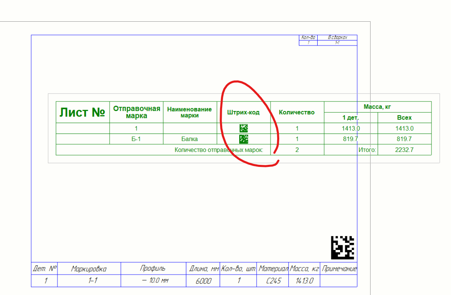451x295 pixels.
Task: Select the 'Маркировка' header cell
Action: click(89, 269)
